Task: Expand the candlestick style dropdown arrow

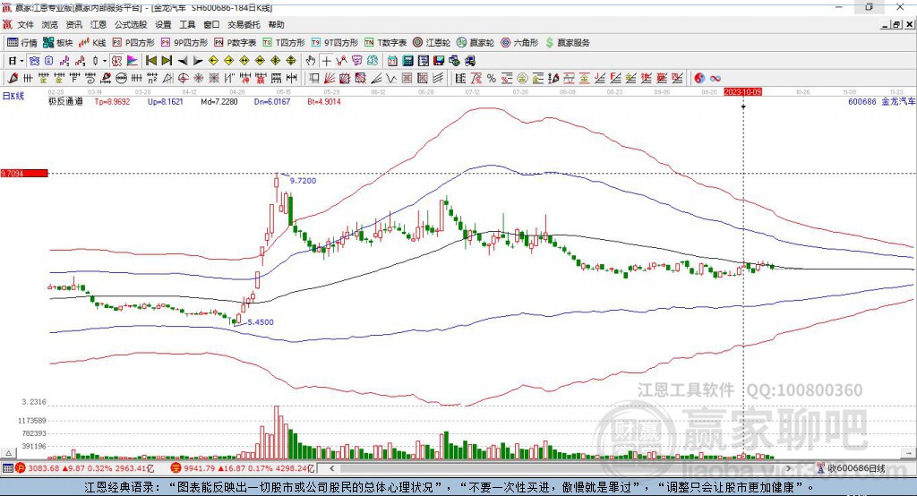Action: tap(105, 61)
